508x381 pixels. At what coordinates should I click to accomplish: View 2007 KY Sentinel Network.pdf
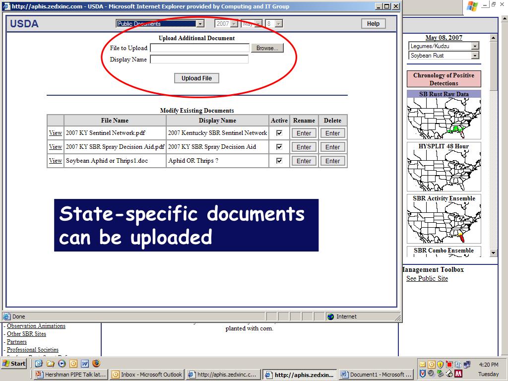[56, 133]
